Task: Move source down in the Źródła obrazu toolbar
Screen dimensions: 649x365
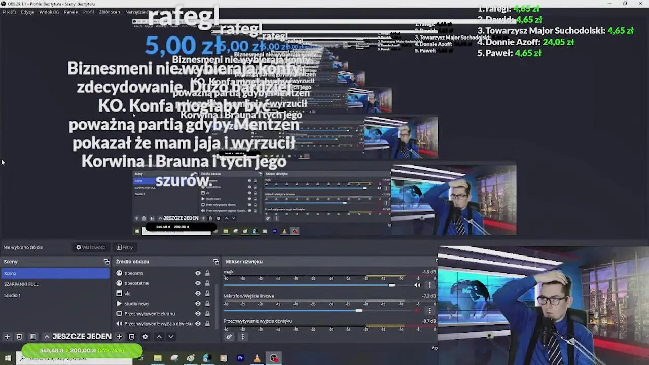Action: coord(171,337)
